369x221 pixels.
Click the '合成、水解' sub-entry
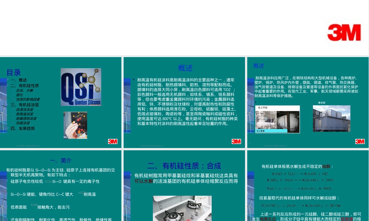click(25, 90)
